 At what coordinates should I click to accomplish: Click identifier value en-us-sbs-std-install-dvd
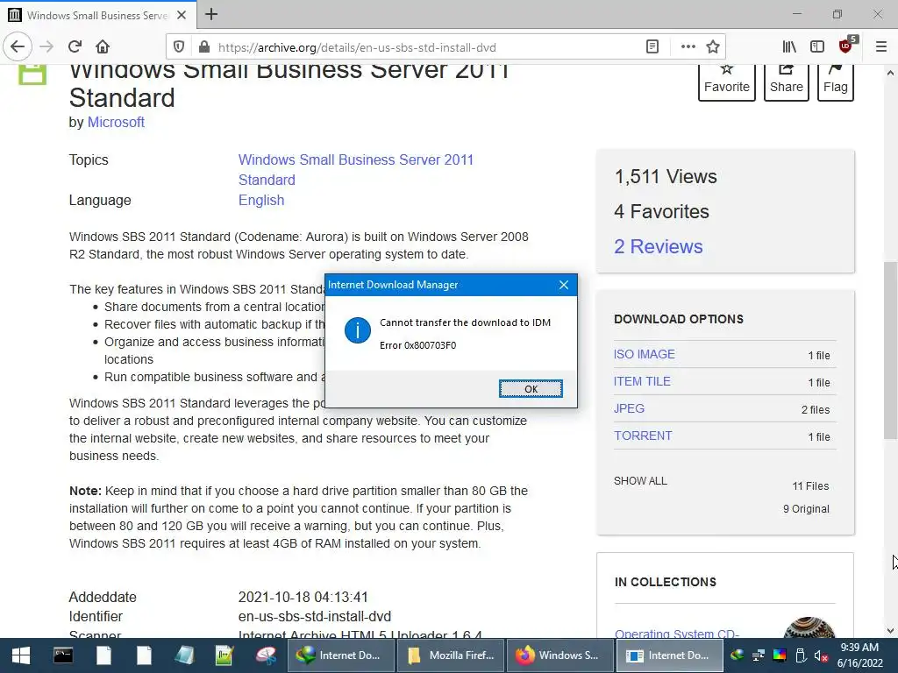(x=315, y=616)
